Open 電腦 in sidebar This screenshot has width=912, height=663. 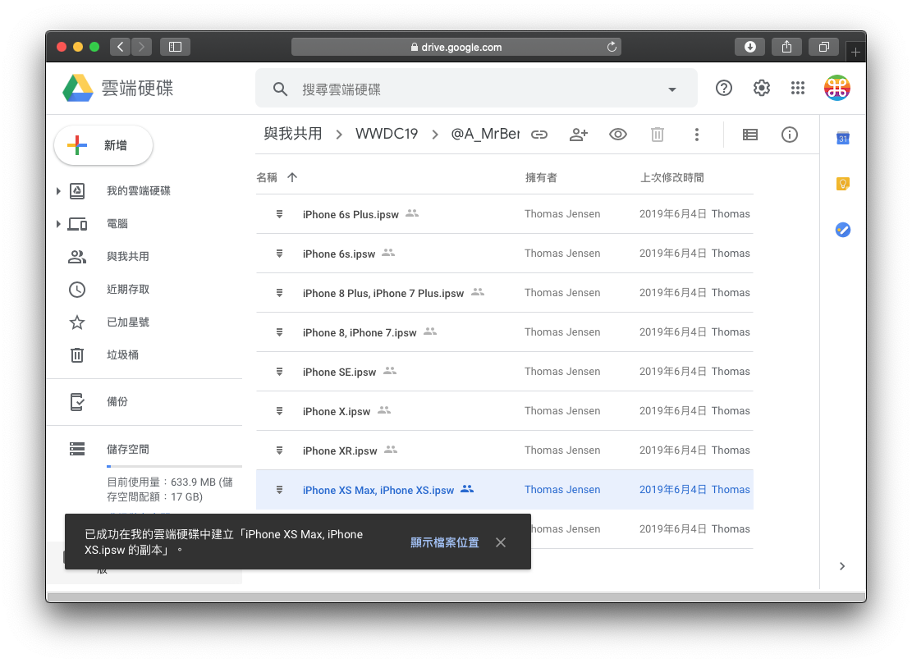coord(117,224)
